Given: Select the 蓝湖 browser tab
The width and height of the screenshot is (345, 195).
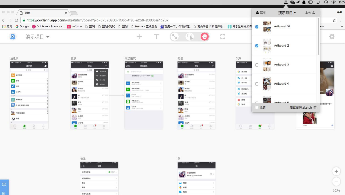Looking at the screenshot, I should (x=43, y=13).
